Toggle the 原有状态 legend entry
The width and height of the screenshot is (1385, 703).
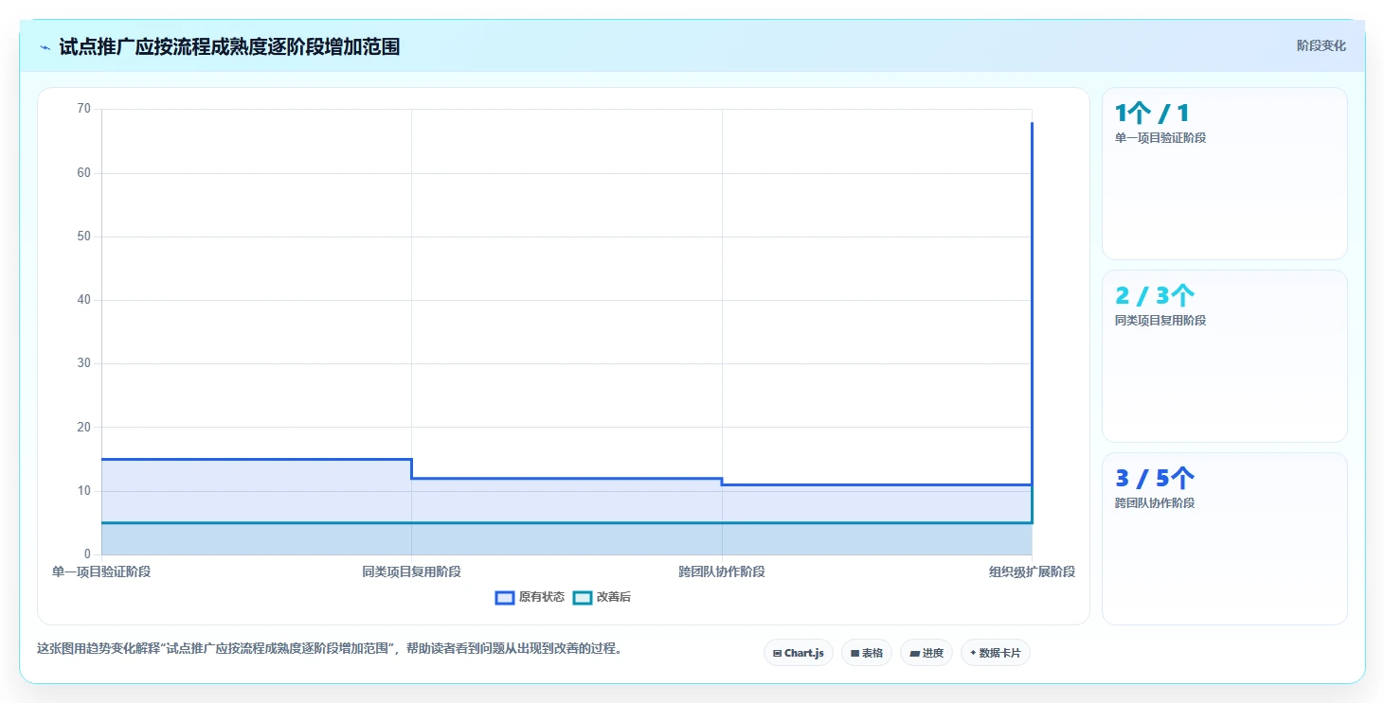click(x=531, y=597)
